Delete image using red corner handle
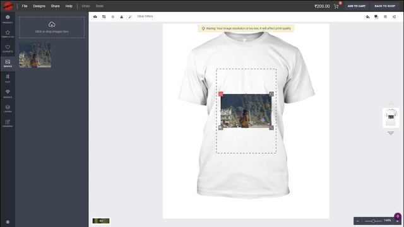The width and height of the screenshot is (404, 227). pos(220,94)
